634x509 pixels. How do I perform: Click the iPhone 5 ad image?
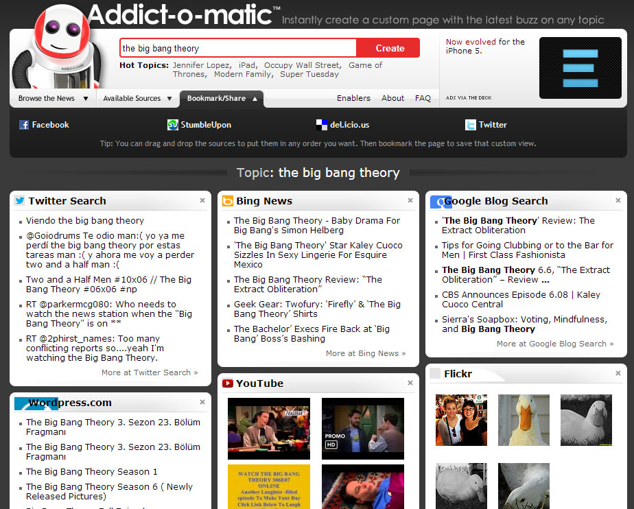[x=580, y=68]
